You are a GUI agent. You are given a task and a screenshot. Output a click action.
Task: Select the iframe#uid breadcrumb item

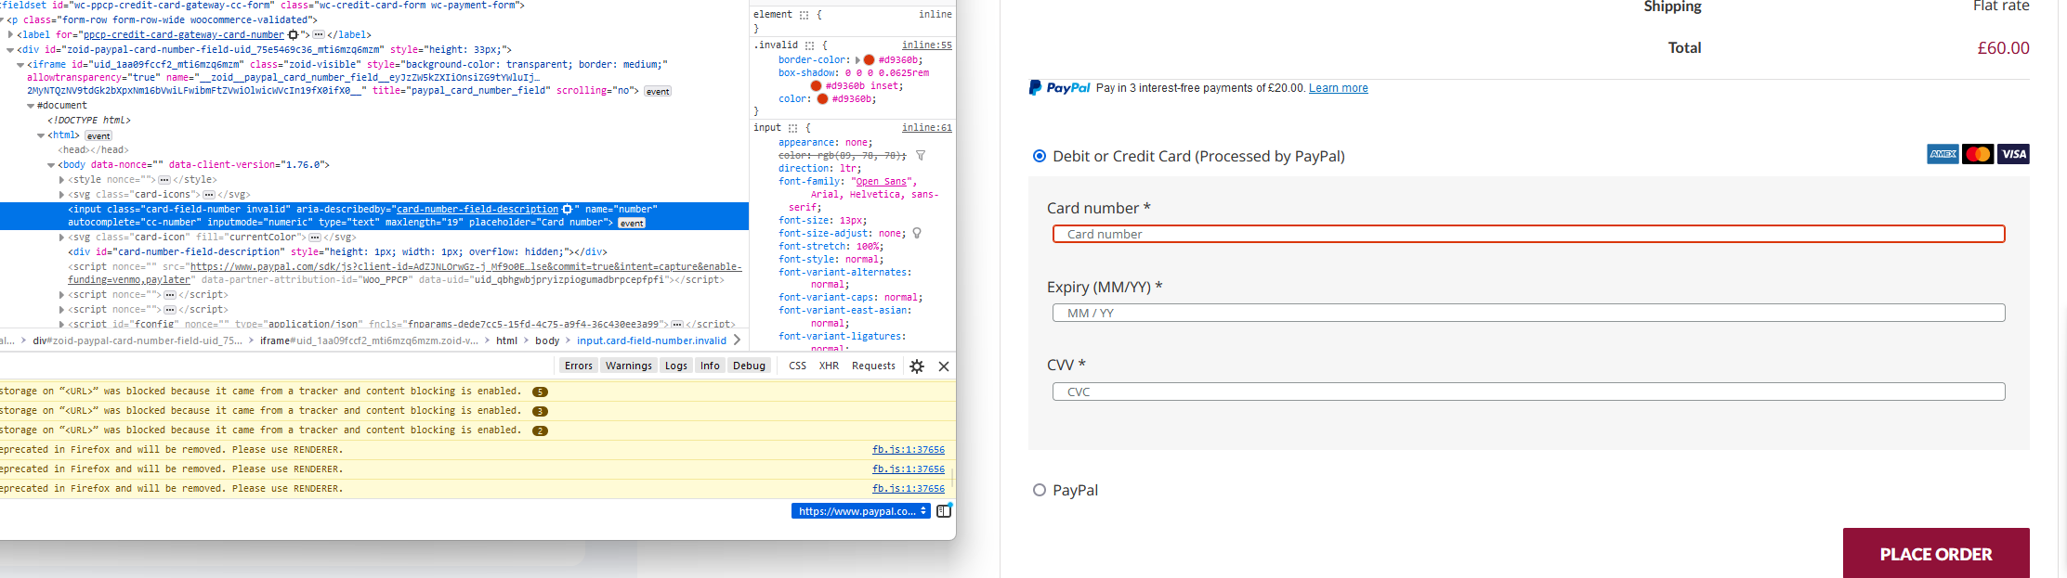tap(369, 340)
